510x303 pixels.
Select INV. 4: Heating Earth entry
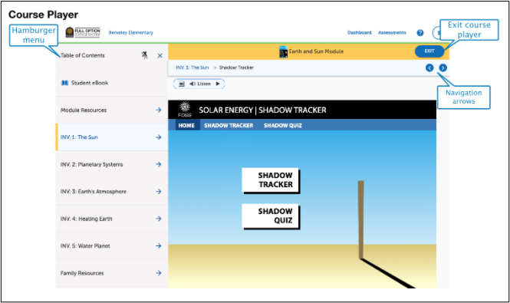tap(111, 219)
